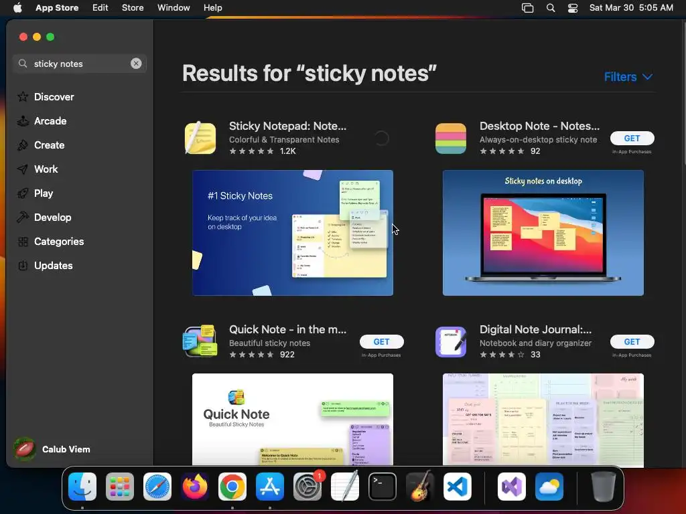Screen dimensions: 686x514
Task: Open Spotlight search in menu bar
Action: tap(551, 8)
